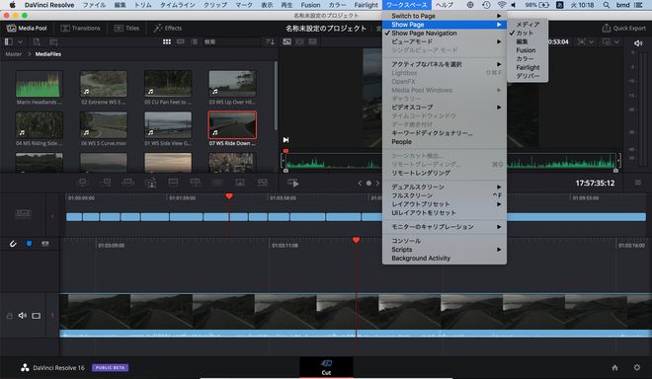This screenshot has height=379, width=652.
Task: Toggle timeline snapping magnet icon
Action: coord(13,244)
